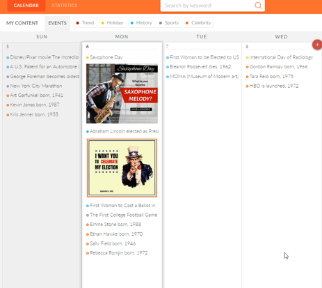
Task: Open First Woman to Cast a Ballot event
Action: click(x=120, y=206)
